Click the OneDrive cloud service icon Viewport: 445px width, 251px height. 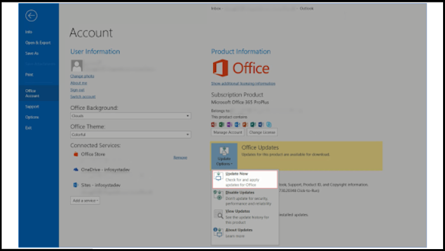pos(76,170)
